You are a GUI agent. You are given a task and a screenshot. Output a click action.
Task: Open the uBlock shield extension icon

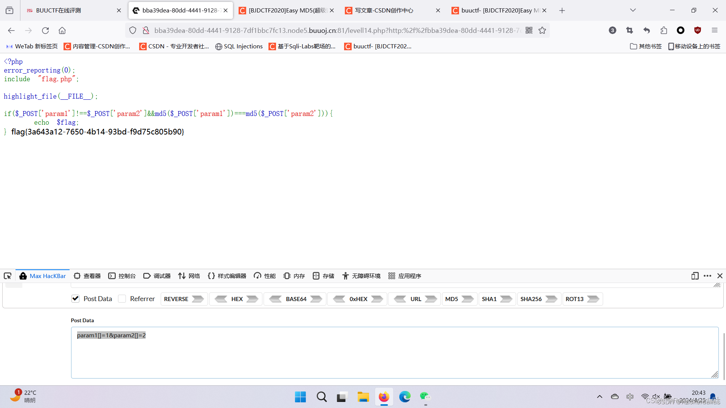click(698, 30)
